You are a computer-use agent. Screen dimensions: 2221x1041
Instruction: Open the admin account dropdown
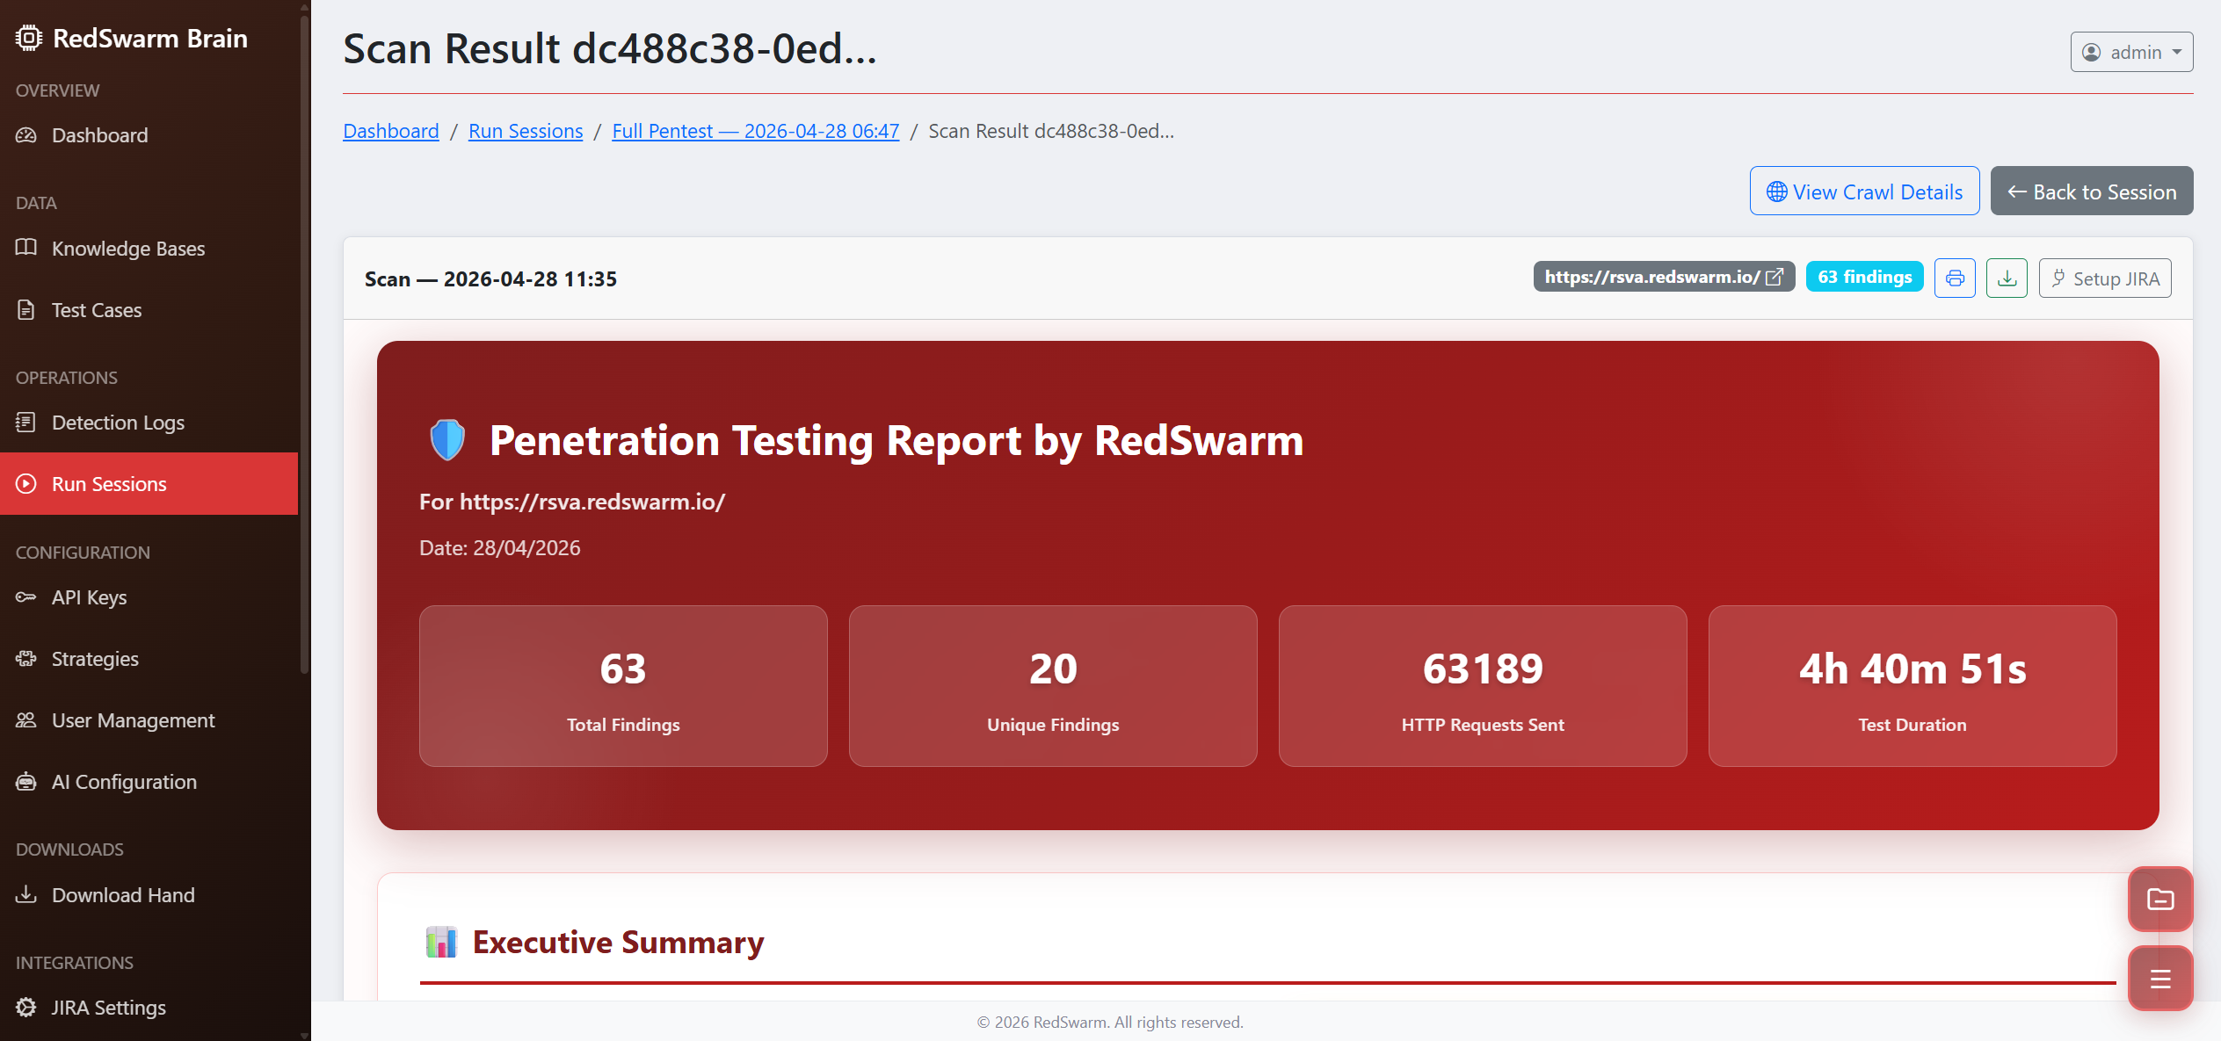[2130, 52]
